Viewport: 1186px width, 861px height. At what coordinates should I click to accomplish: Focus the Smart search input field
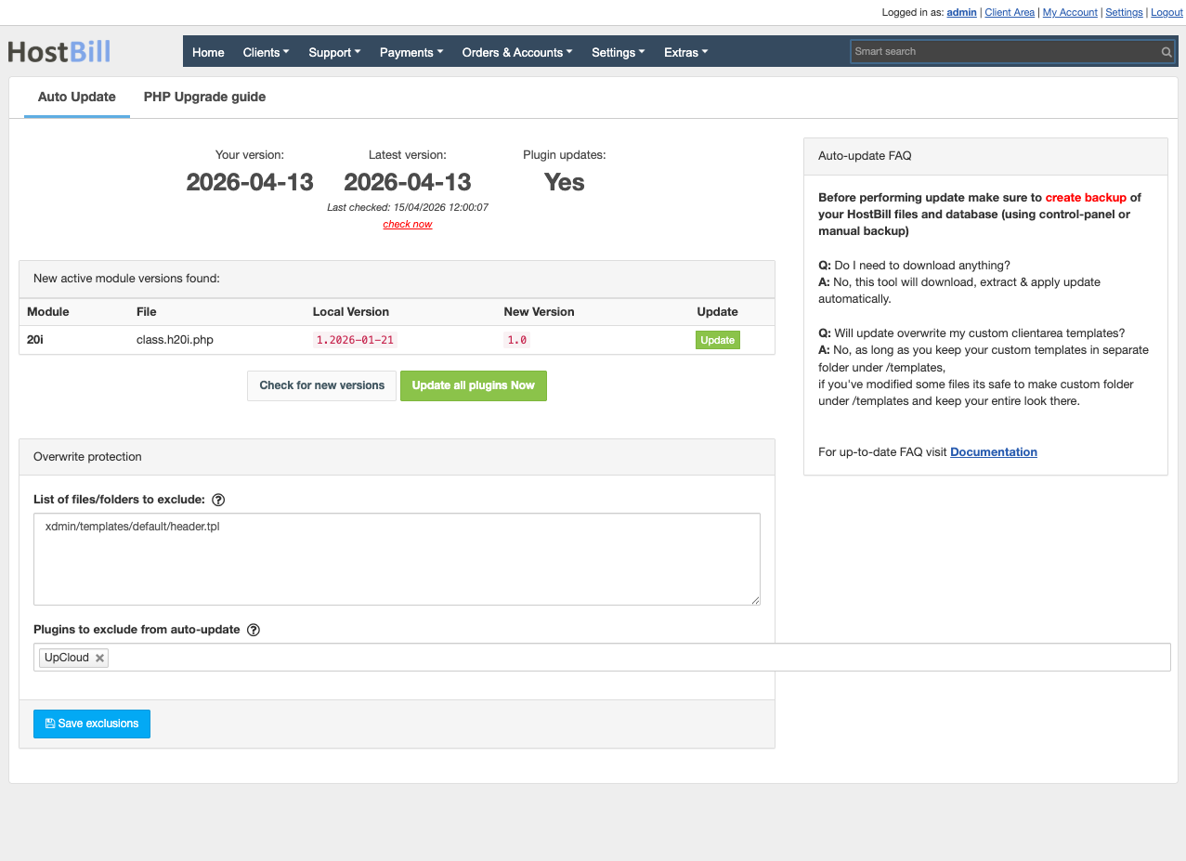tap(1003, 52)
